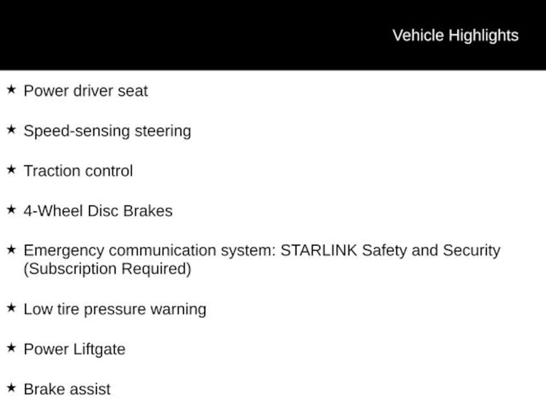Image resolution: width=546 pixels, height=410 pixels.
Task: Select the Traction control highlight text
Action: (x=78, y=171)
